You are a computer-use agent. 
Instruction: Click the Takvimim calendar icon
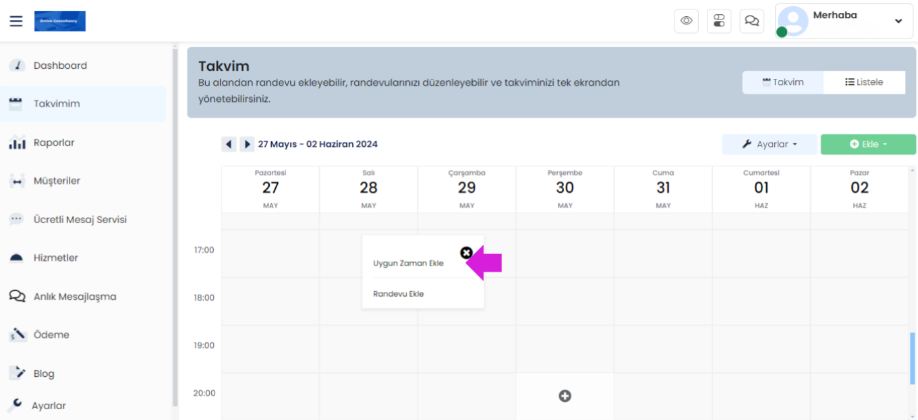click(x=16, y=104)
